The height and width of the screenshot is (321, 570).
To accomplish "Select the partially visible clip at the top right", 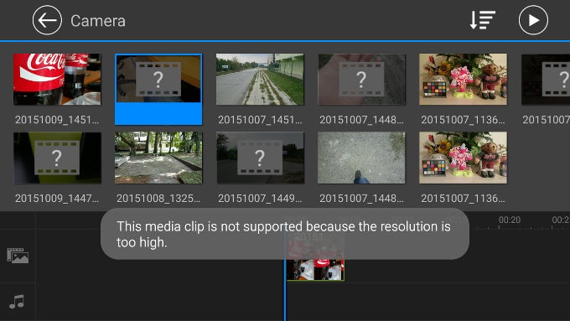I will point(546,80).
